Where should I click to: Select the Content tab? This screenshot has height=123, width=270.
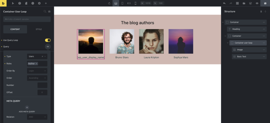pyautogui.click(x=15, y=29)
